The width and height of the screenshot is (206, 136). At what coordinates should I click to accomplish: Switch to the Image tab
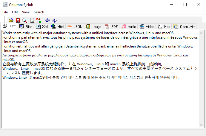[94, 27]
